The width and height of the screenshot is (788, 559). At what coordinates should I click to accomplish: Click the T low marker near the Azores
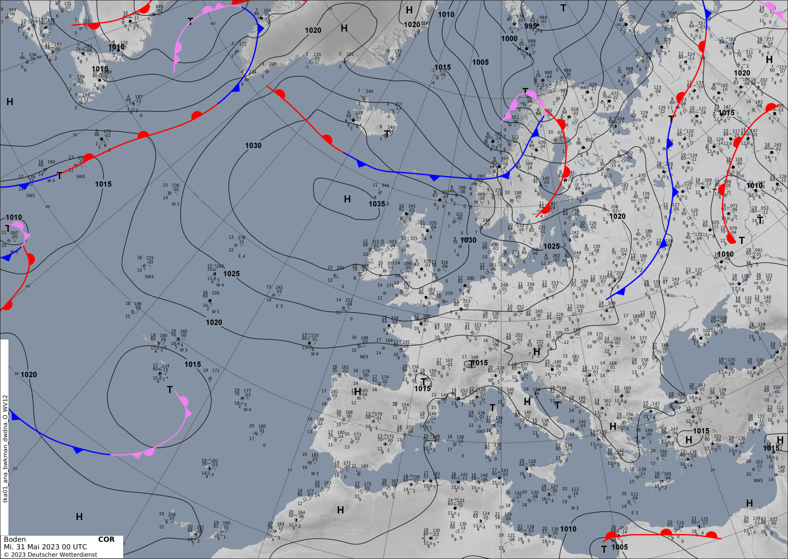pyautogui.click(x=170, y=390)
